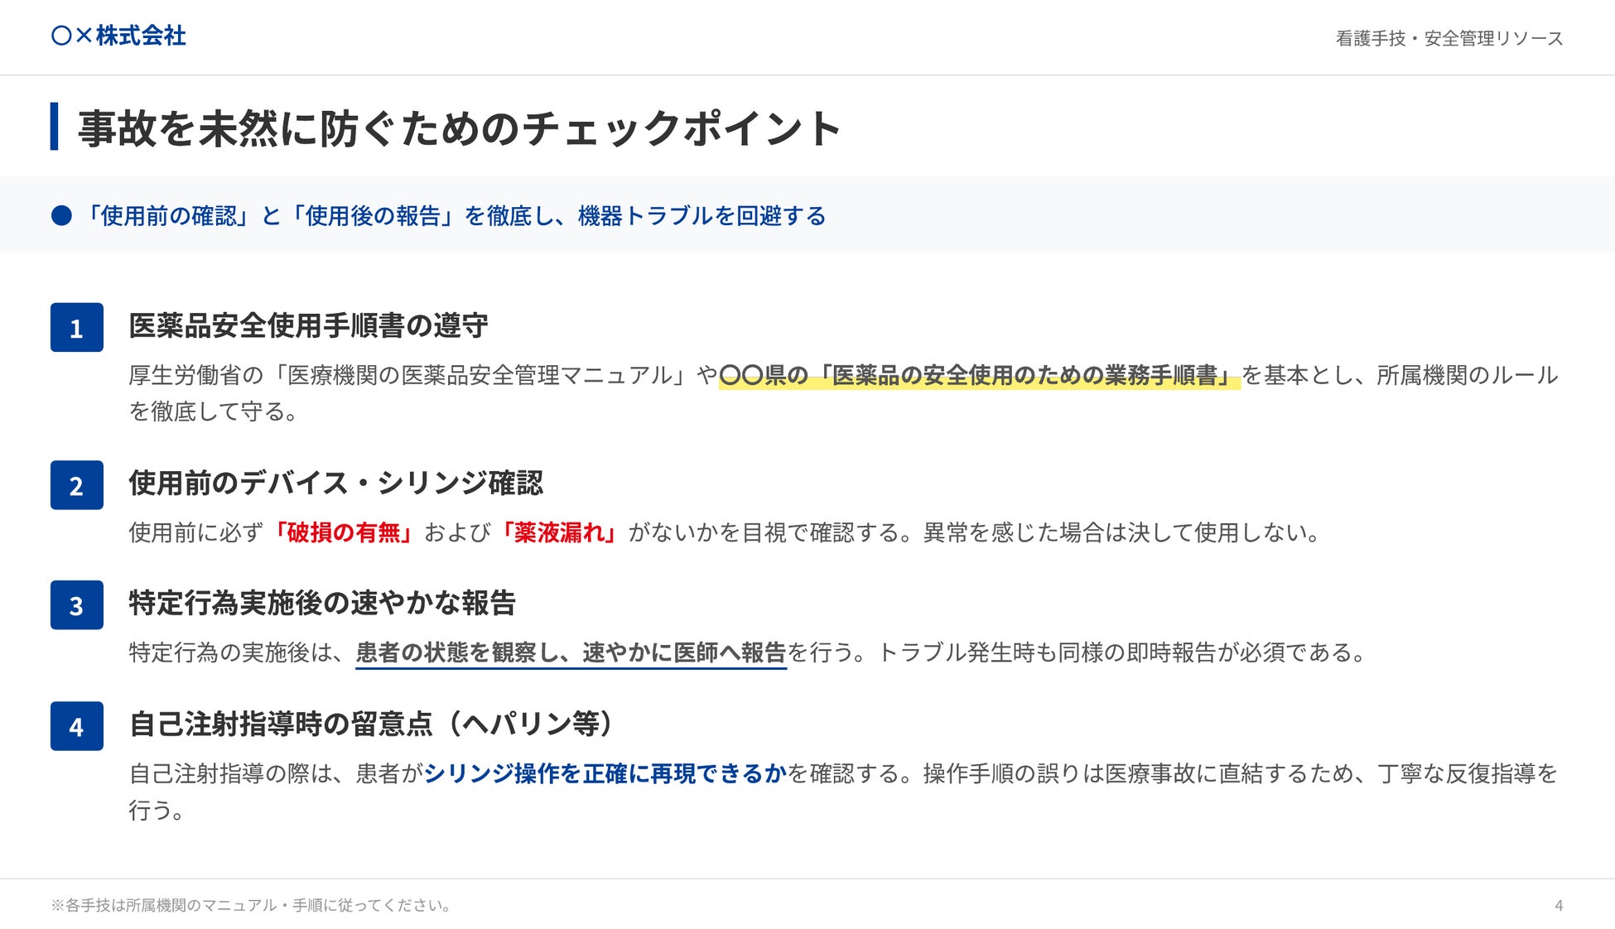This screenshot has height=929, width=1615.
Task: Click the header text 看護手技・安全管理リソース
Action: [x=1449, y=38]
